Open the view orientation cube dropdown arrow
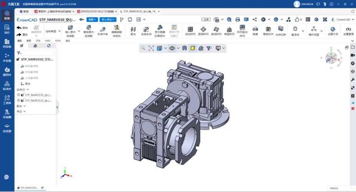The height and width of the screenshot is (192, 356). point(166,48)
